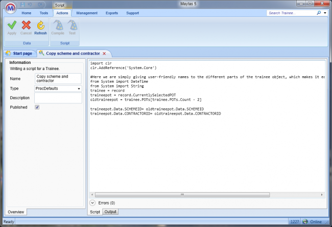
Task: Click the traineepot.Data.SCHEMEID line
Action: tap(147, 109)
